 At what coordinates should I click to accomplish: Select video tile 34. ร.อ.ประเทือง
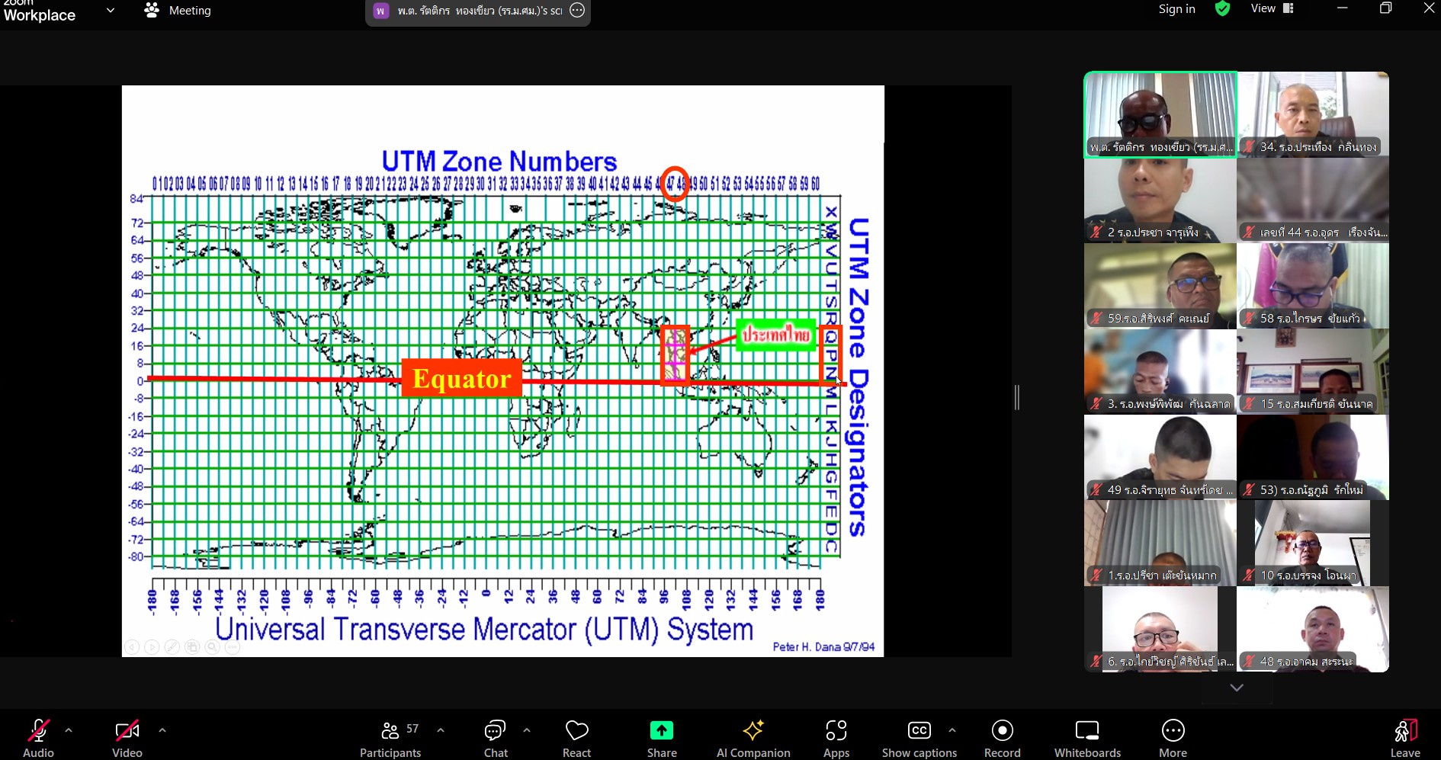tap(1313, 114)
